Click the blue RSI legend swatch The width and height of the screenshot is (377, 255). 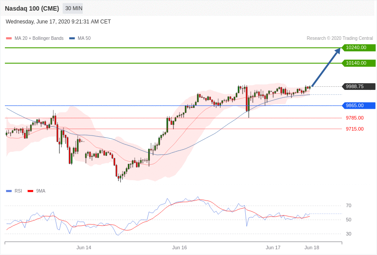[x=9, y=191]
